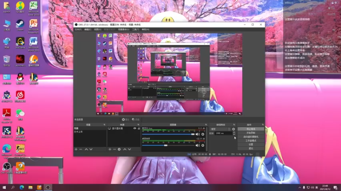Decrease transition duration with the down stepper
Image resolution: width=341 pixels, height=191 pixels.
[234, 134]
